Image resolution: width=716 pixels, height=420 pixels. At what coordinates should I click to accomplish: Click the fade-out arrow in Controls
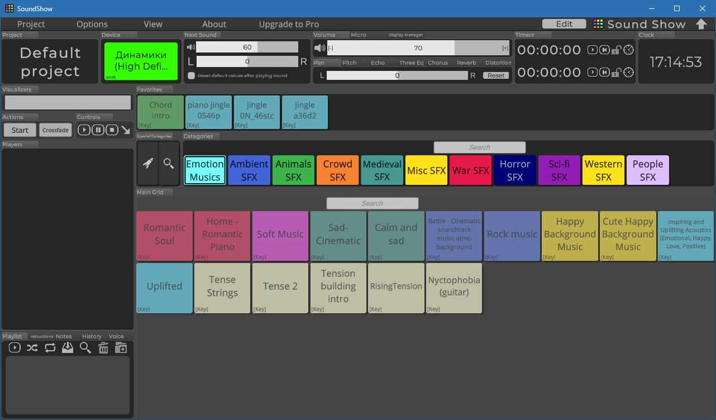pyautogui.click(x=126, y=130)
